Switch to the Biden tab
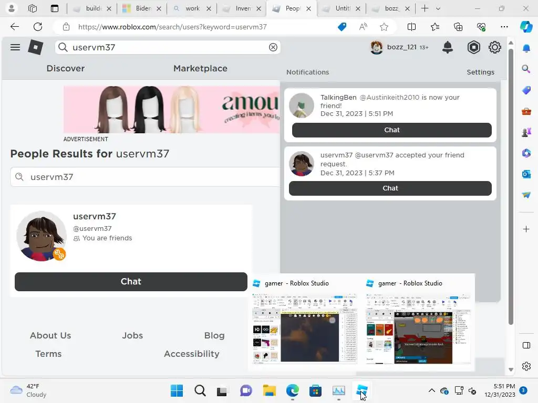This screenshot has width=538, height=403. pyautogui.click(x=142, y=8)
